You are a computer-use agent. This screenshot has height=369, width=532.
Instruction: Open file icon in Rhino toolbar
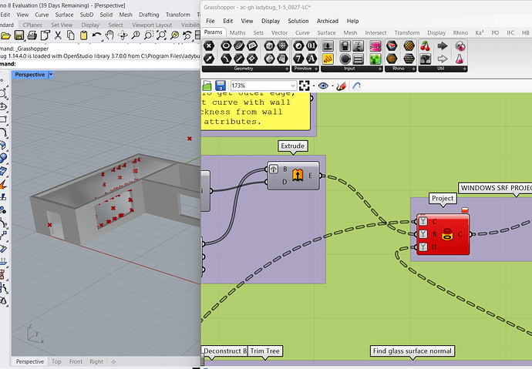pyautogui.click(x=5, y=35)
